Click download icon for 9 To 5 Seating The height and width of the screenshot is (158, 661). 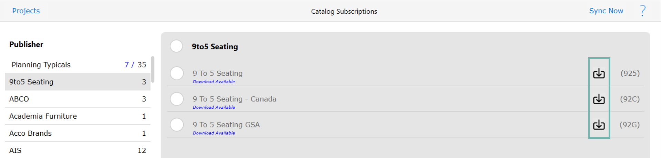click(599, 73)
